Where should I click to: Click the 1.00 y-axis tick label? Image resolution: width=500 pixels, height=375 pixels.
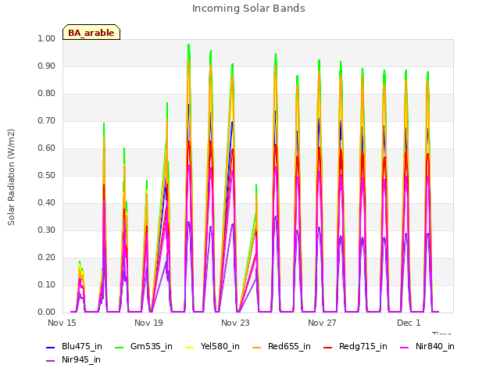click(x=47, y=38)
